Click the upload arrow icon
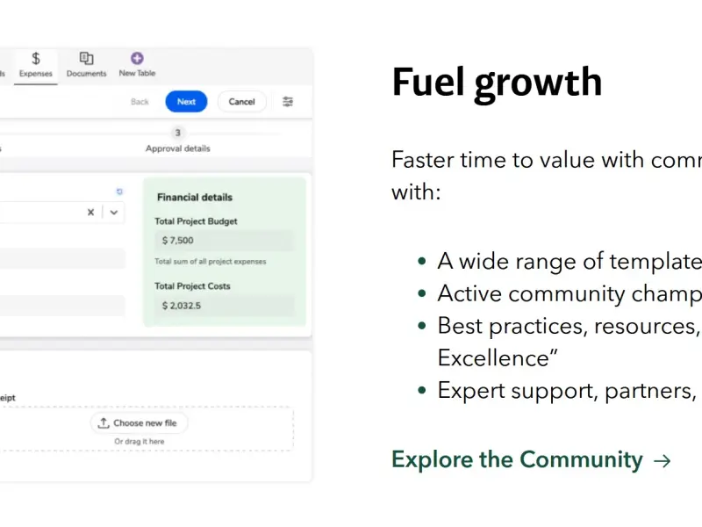The height and width of the screenshot is (527, 702). tap(104, 423)
